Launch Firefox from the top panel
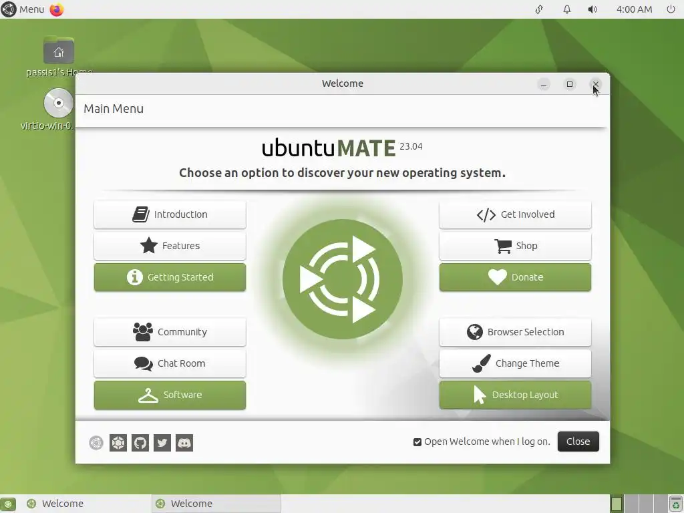The width and height of the screenshot is (684, 513). pyautogui.click(x=57, y=9)
